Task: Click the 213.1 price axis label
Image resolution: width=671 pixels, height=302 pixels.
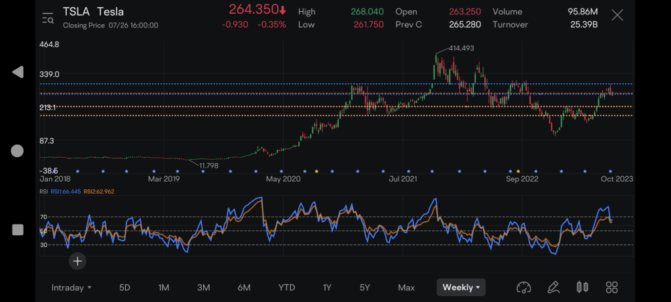Action: click(48, 108)
